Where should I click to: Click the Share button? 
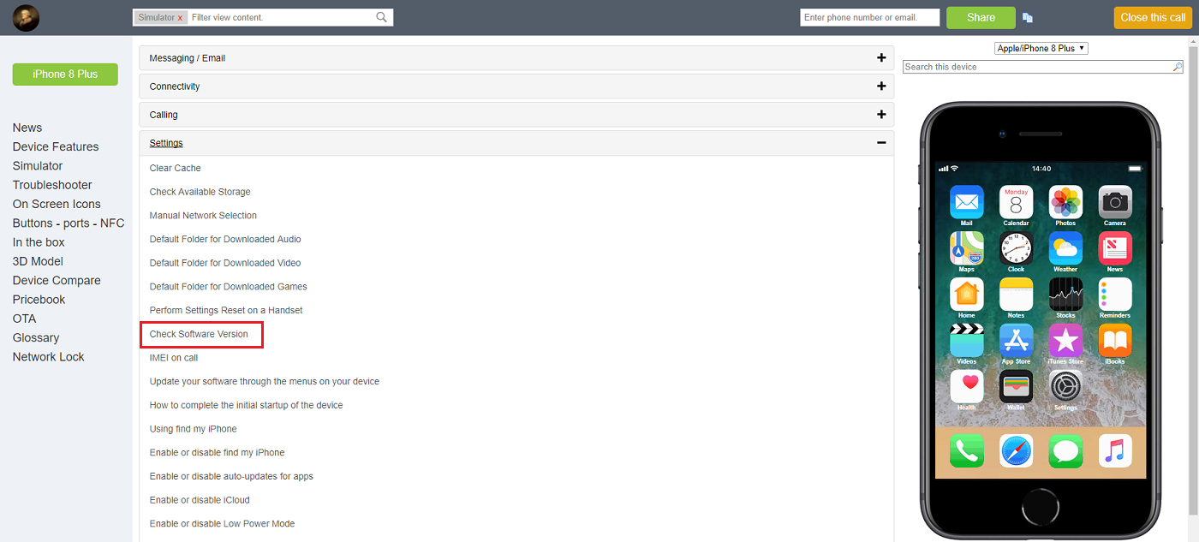981,17
